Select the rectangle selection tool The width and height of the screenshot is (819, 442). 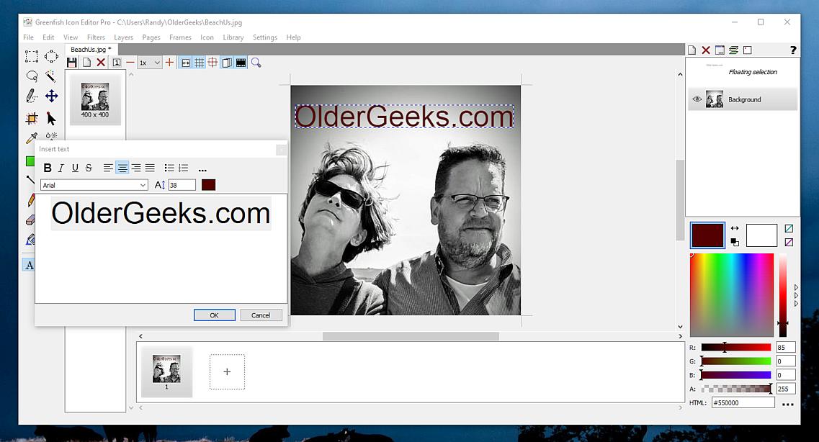(x=32, y=56)
